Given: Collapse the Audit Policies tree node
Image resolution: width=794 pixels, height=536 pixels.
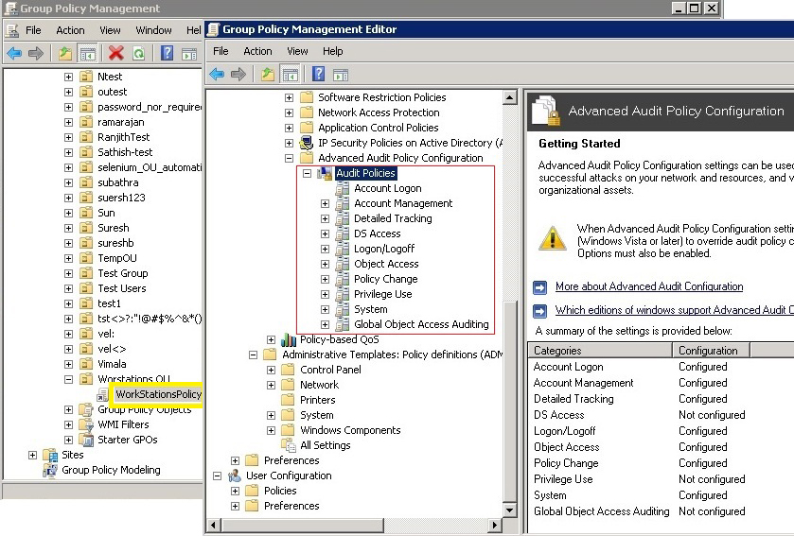Looking at the screenshot, I should tap(307, 173).
